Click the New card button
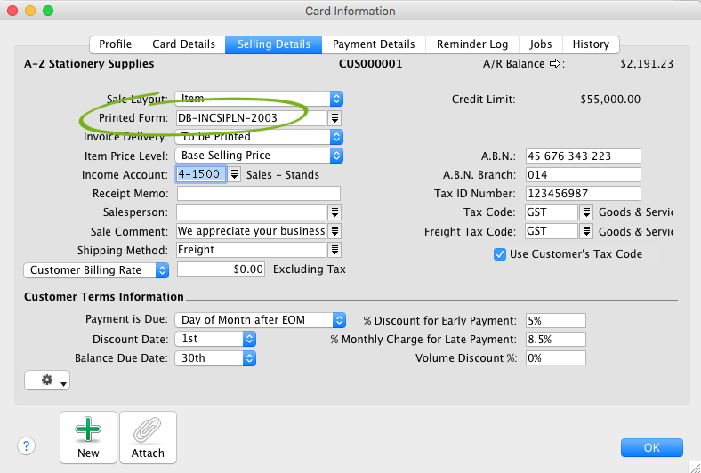The image size is (701, 473). [x=88, y=437]
